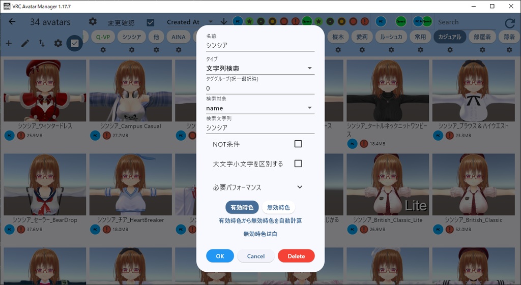Select the シンシア tag chip
This screenshot has width=521, height=285.
pyautogui.click(x=132, y=37)
